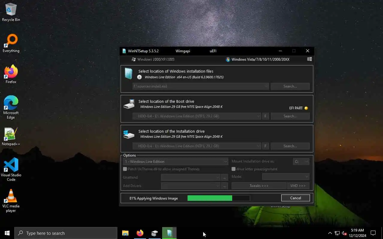Click Search for Windows installation files
The height and width of the screenshot is (239, 383).
[x=290, y=86]
